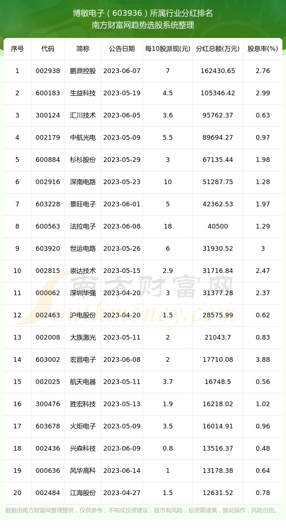Click the 代码 column header
Screen dimensions: 286x528
click(x=48, y=49)
